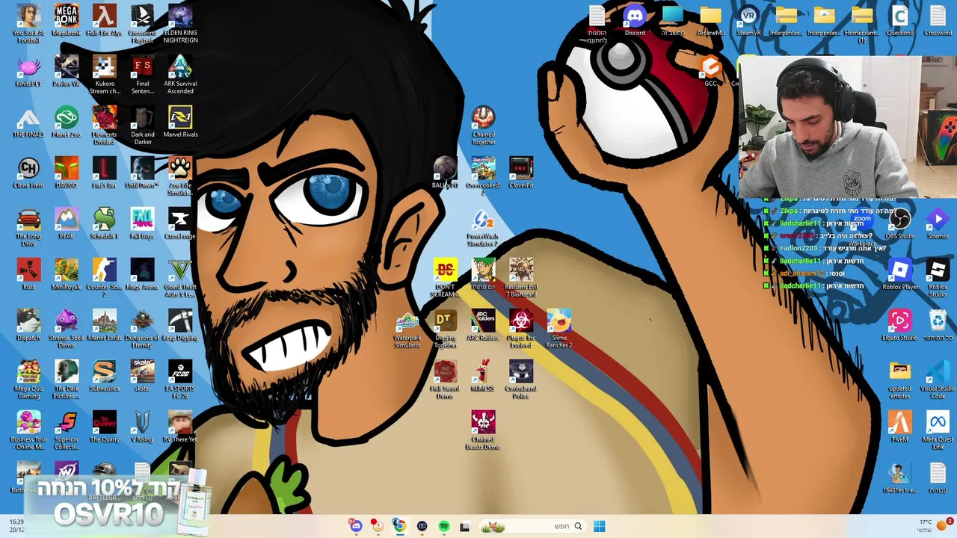957x538 pixels.
Task: Open Spotify from the taskbar
Action: (x=443, y=526)
